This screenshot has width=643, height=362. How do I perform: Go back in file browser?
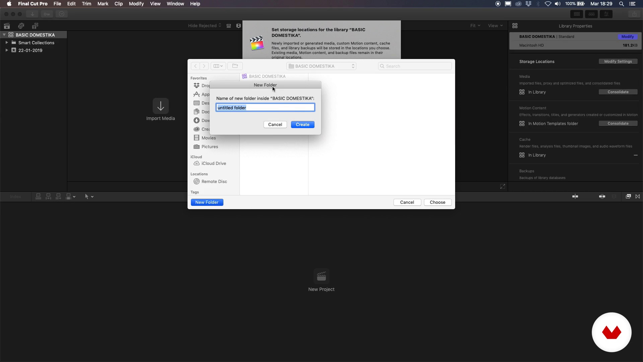click(195, 66)
